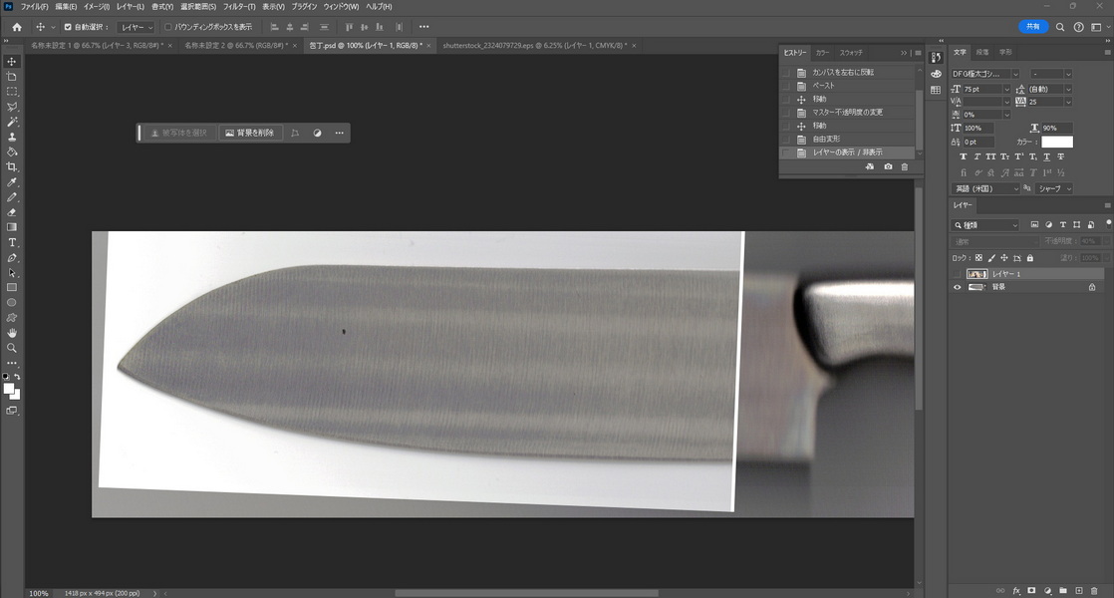Toggle the 自動選択 checkbox
Image resolution: width=1114 pixels, height=598 pixels.
pos(68,27)
